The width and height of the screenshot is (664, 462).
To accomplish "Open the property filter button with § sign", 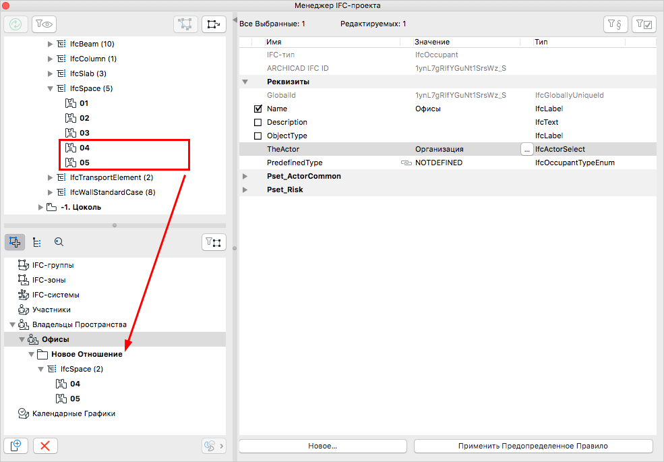I will coord(615,24).
